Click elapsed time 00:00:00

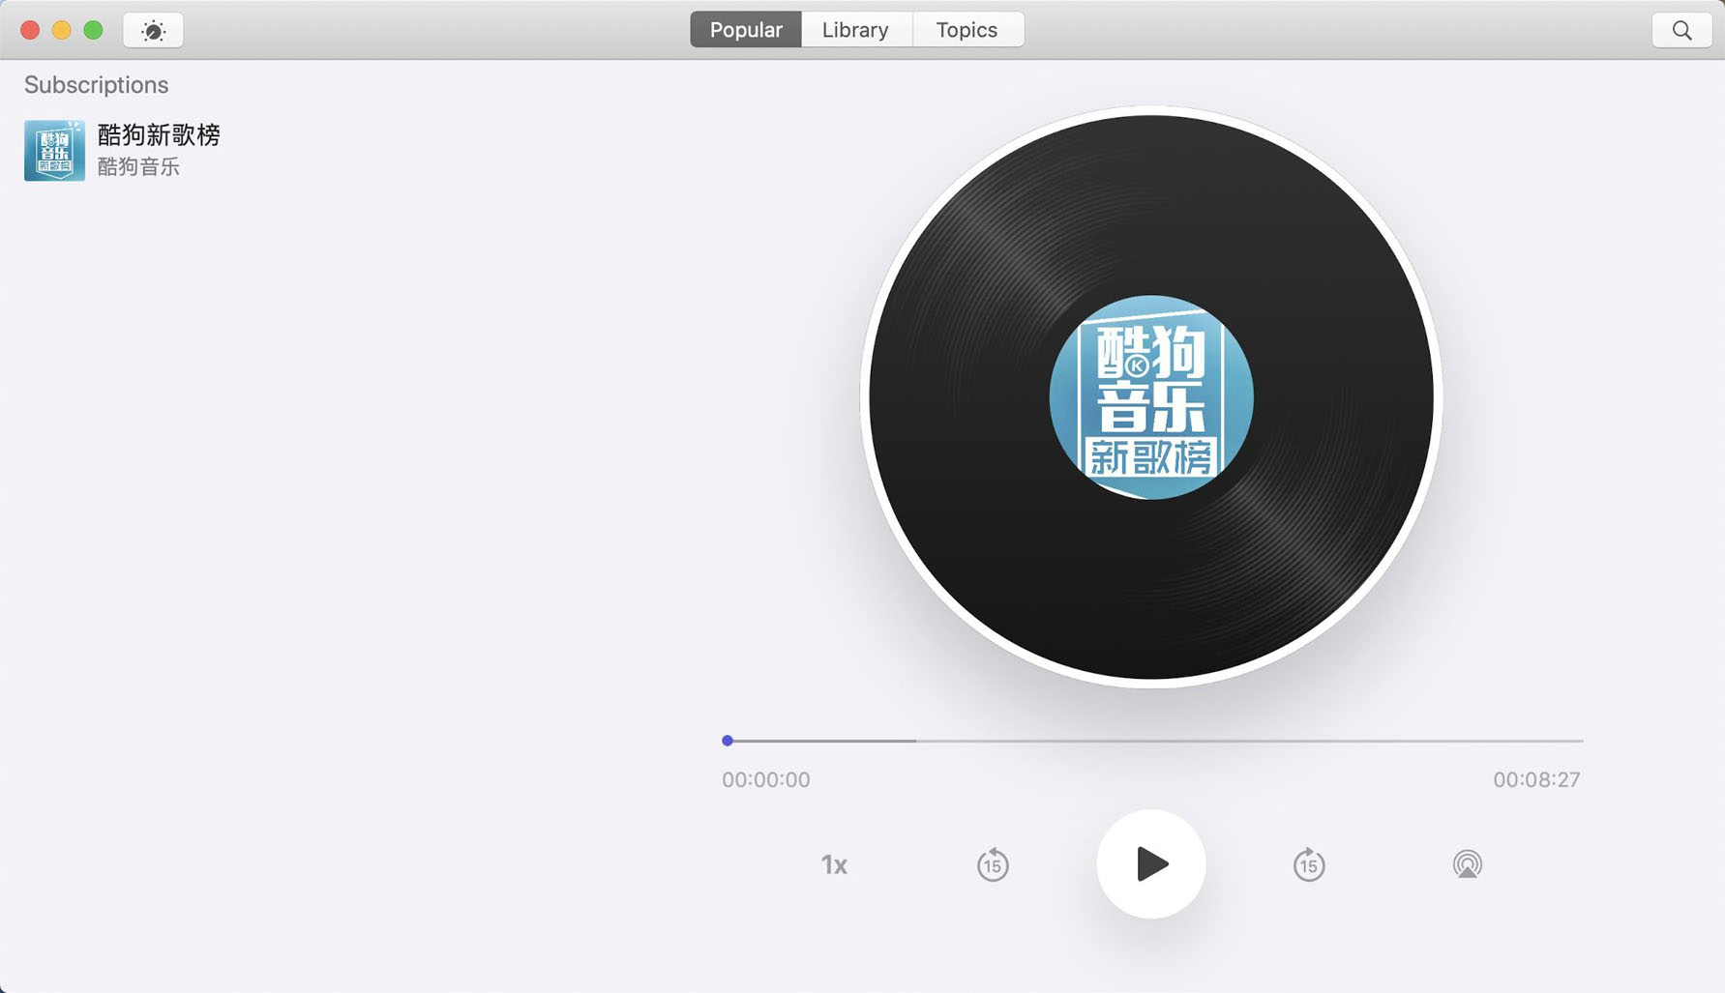[x=765, y=779]
